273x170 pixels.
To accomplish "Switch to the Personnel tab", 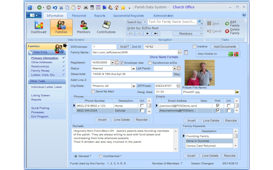I will 79,15.
